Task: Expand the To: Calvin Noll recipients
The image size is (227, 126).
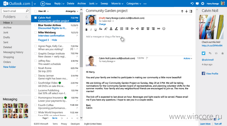Action: 113,21
